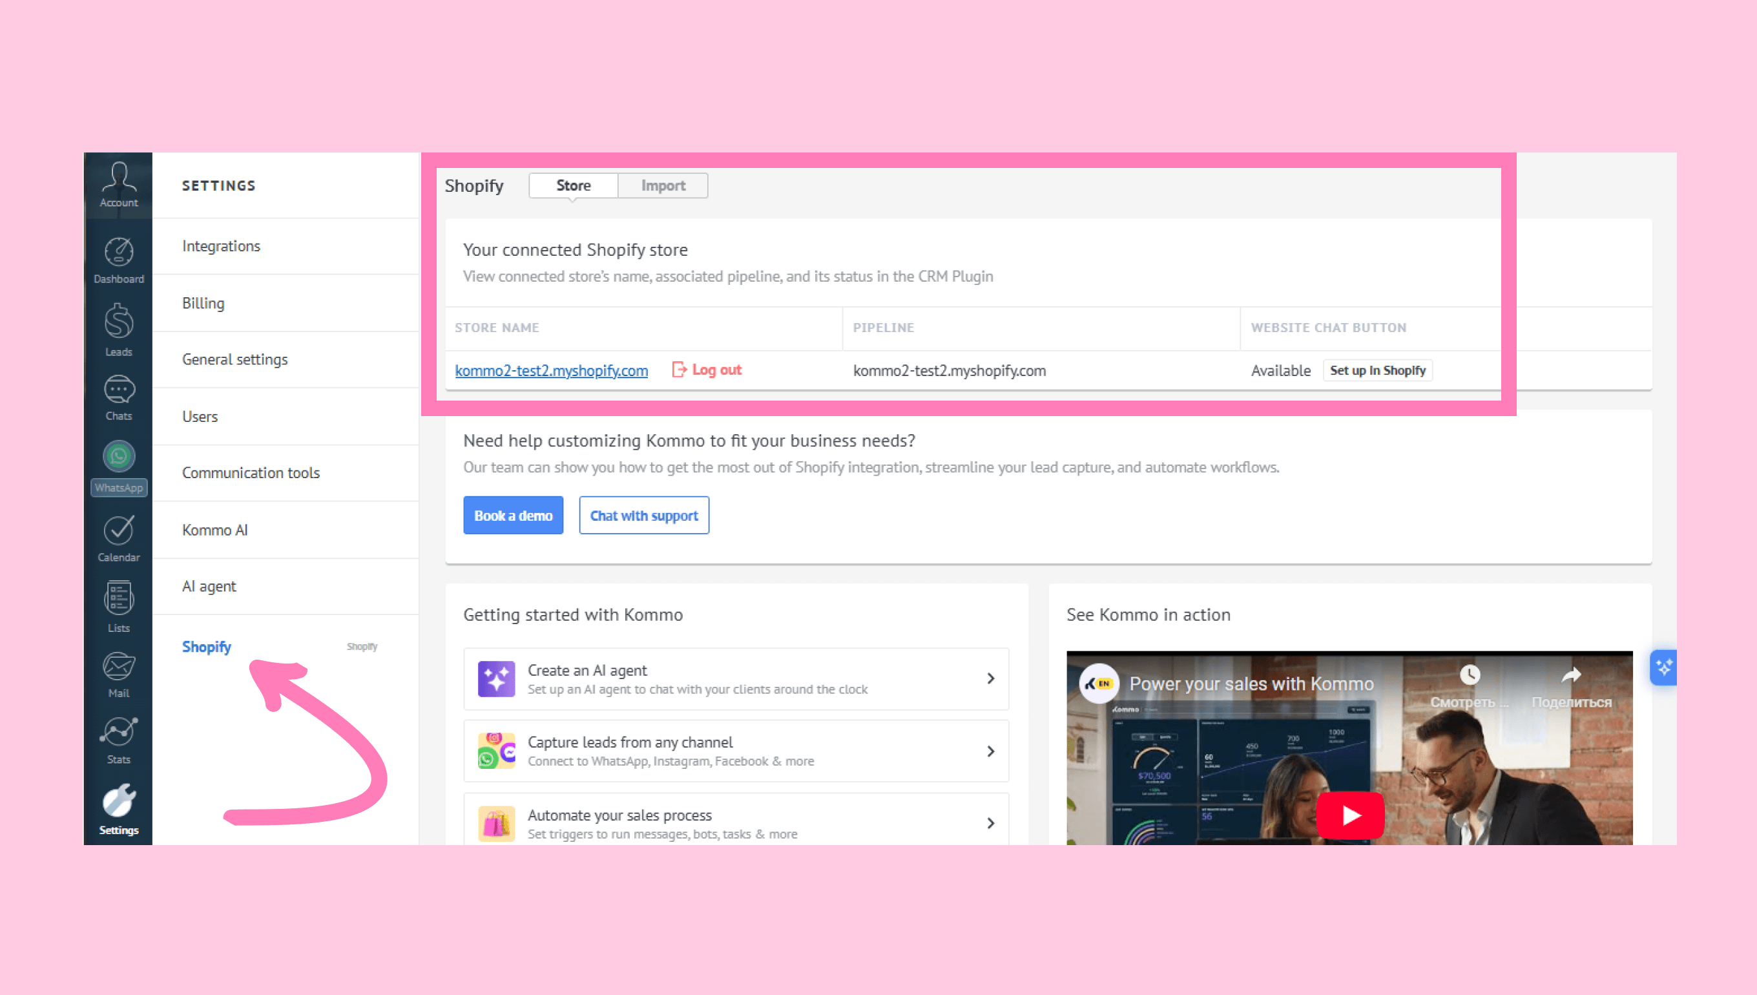Click the video title Power your sales with Kommo

coord(1251,684)
